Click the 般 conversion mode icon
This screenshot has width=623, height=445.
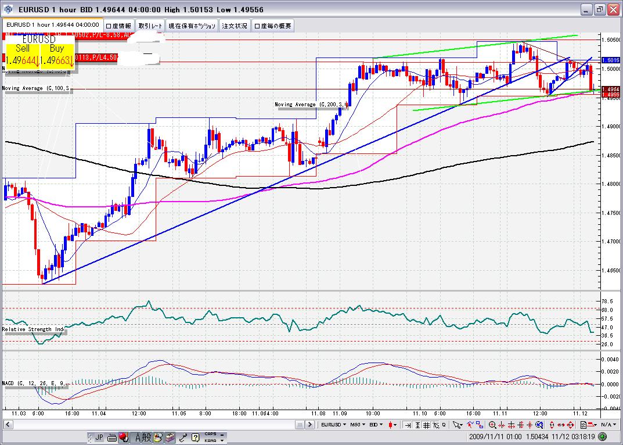147,438
